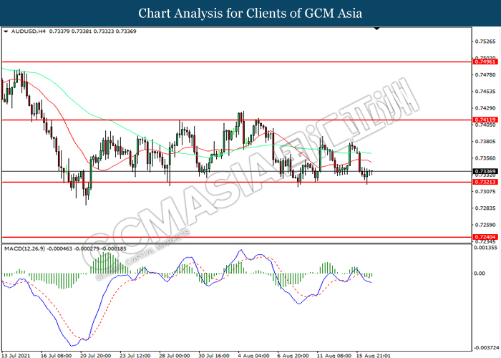This screenshot has width=501, height=358.
Task: Click the 30 Jul 16:00 time label
Action: tap(214, 355)
